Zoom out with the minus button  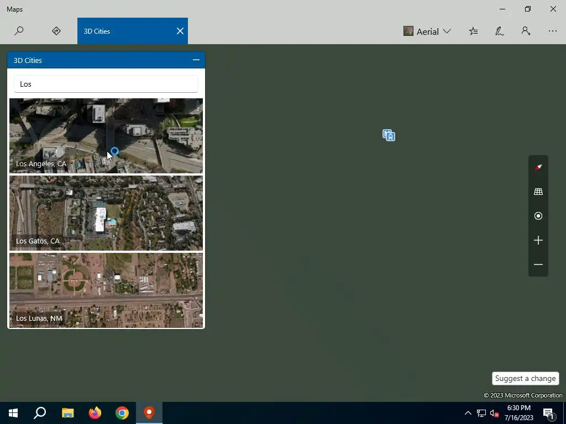pyautogui.click(x=538, y=264)
